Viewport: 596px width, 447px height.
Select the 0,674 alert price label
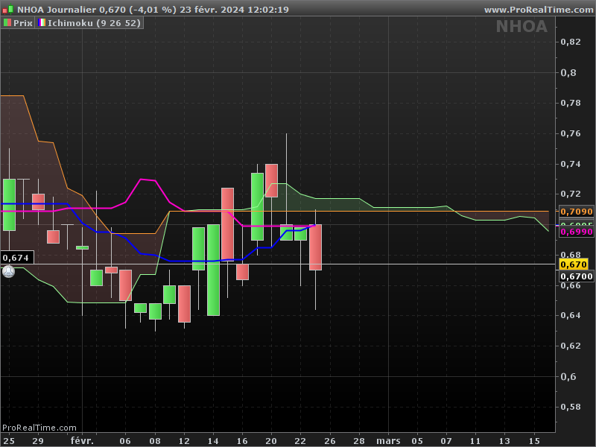[x=16, y=258]
